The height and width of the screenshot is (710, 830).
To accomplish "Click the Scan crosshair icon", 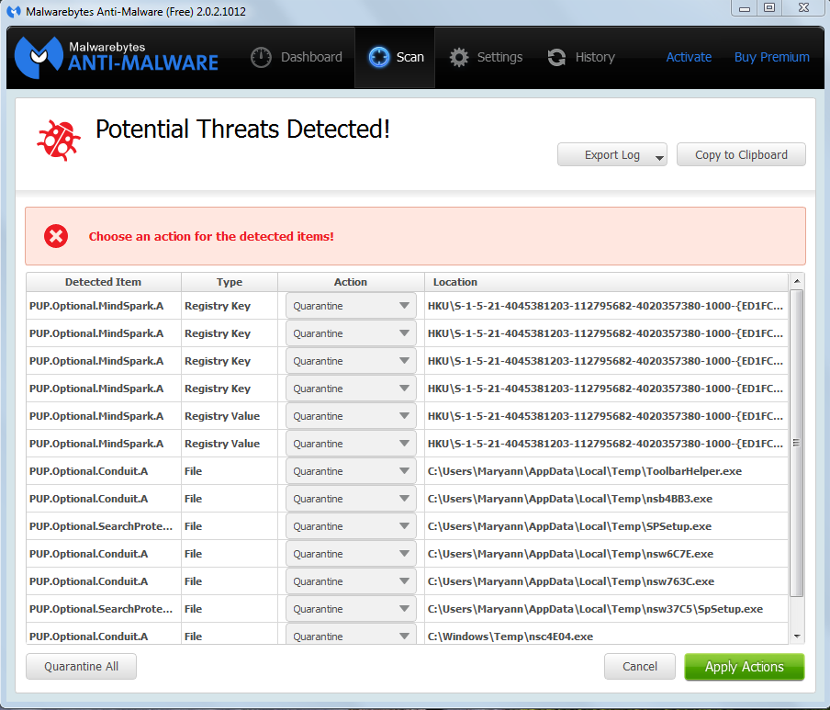I will click(379, 57).
